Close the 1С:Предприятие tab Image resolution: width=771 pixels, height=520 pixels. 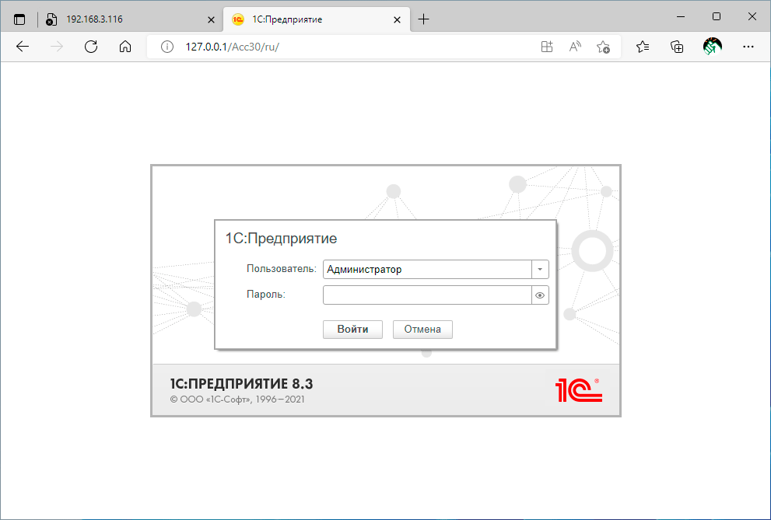click(398, 20)
